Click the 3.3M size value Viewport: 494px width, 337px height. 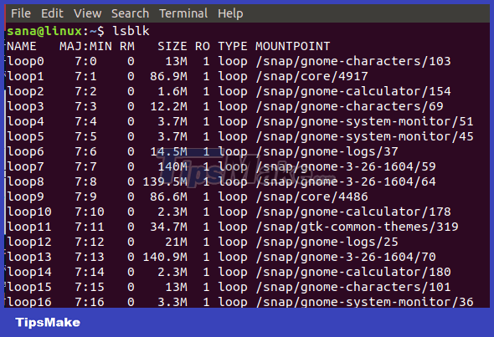pos(172,302)
